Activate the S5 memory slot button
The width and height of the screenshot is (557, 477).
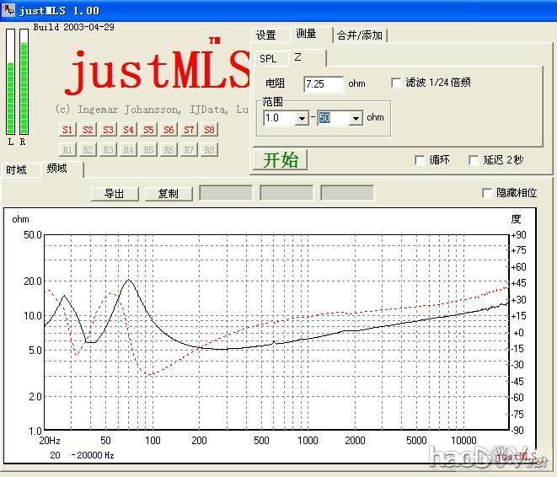[x=148, y=130]
